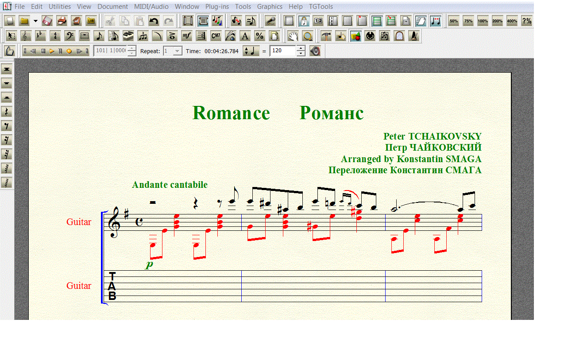Toggle the green staff systems icon
Screen dimensions: 564x362
click(x=376, y=21)
